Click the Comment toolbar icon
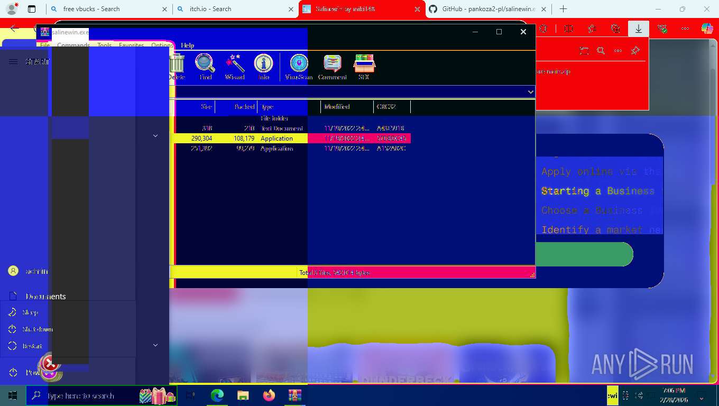Image resolution: width=719 pixels, height=406 pixels. coord(332,67)
